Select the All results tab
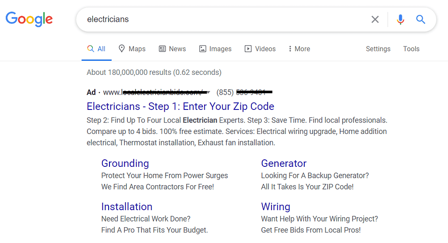Viewport: 448px width, 243px height. 96,49
